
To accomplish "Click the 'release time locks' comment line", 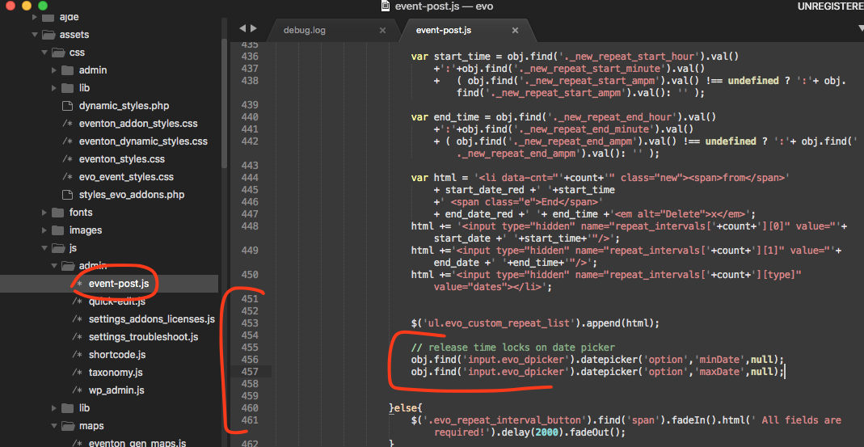I will (x=512, y=348).
